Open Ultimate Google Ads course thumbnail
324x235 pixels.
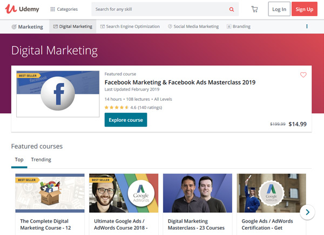click(124, 193)
